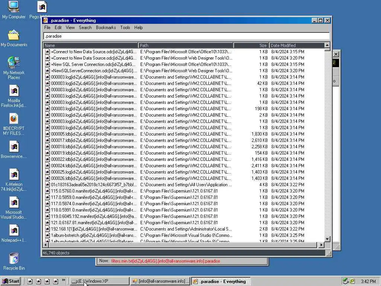Select the Notepad++ desktop shortcut icon
The image size is (381, 286).
pos(14,233)
